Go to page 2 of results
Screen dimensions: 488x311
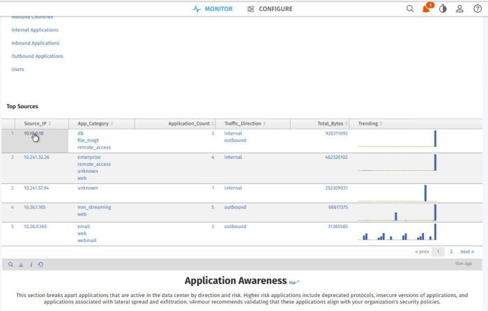click(x=451, y=252)
